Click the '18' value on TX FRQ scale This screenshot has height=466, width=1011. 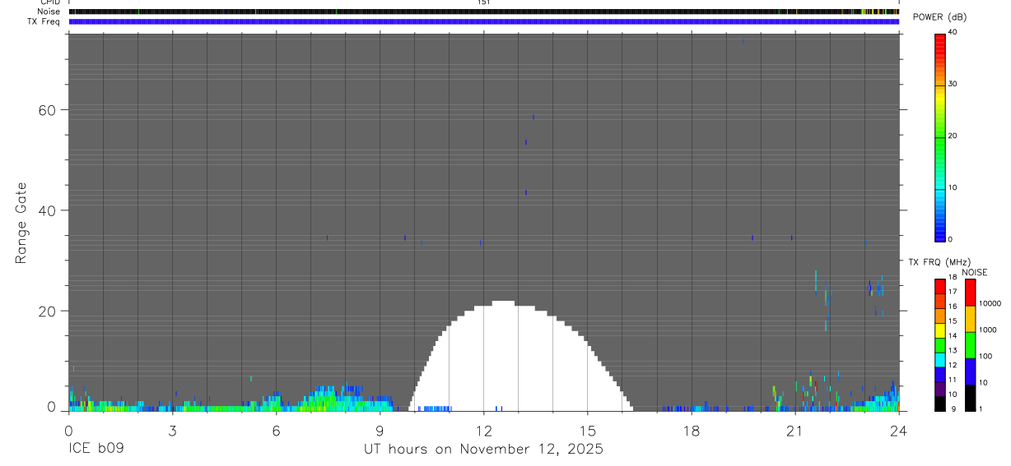pyautogui.click(x=953, y=278)
